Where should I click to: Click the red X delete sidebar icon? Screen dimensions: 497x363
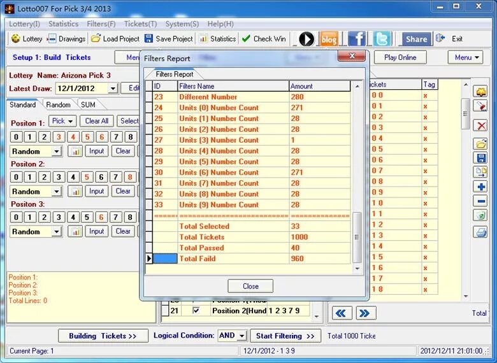[481, 125]
